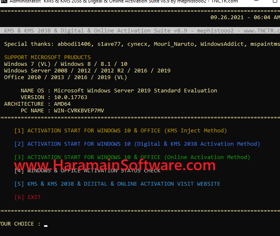Click the Special thanks credits line
This screenshot has width=280, height=236.
[142, 44]
